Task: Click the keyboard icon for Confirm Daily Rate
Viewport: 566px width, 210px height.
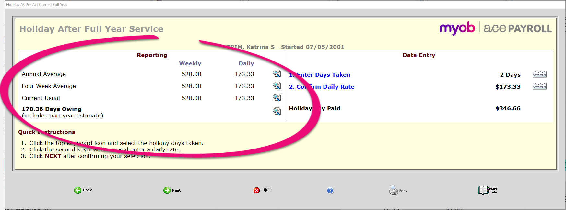Action: pyautogui.click(x=540, y=86)
